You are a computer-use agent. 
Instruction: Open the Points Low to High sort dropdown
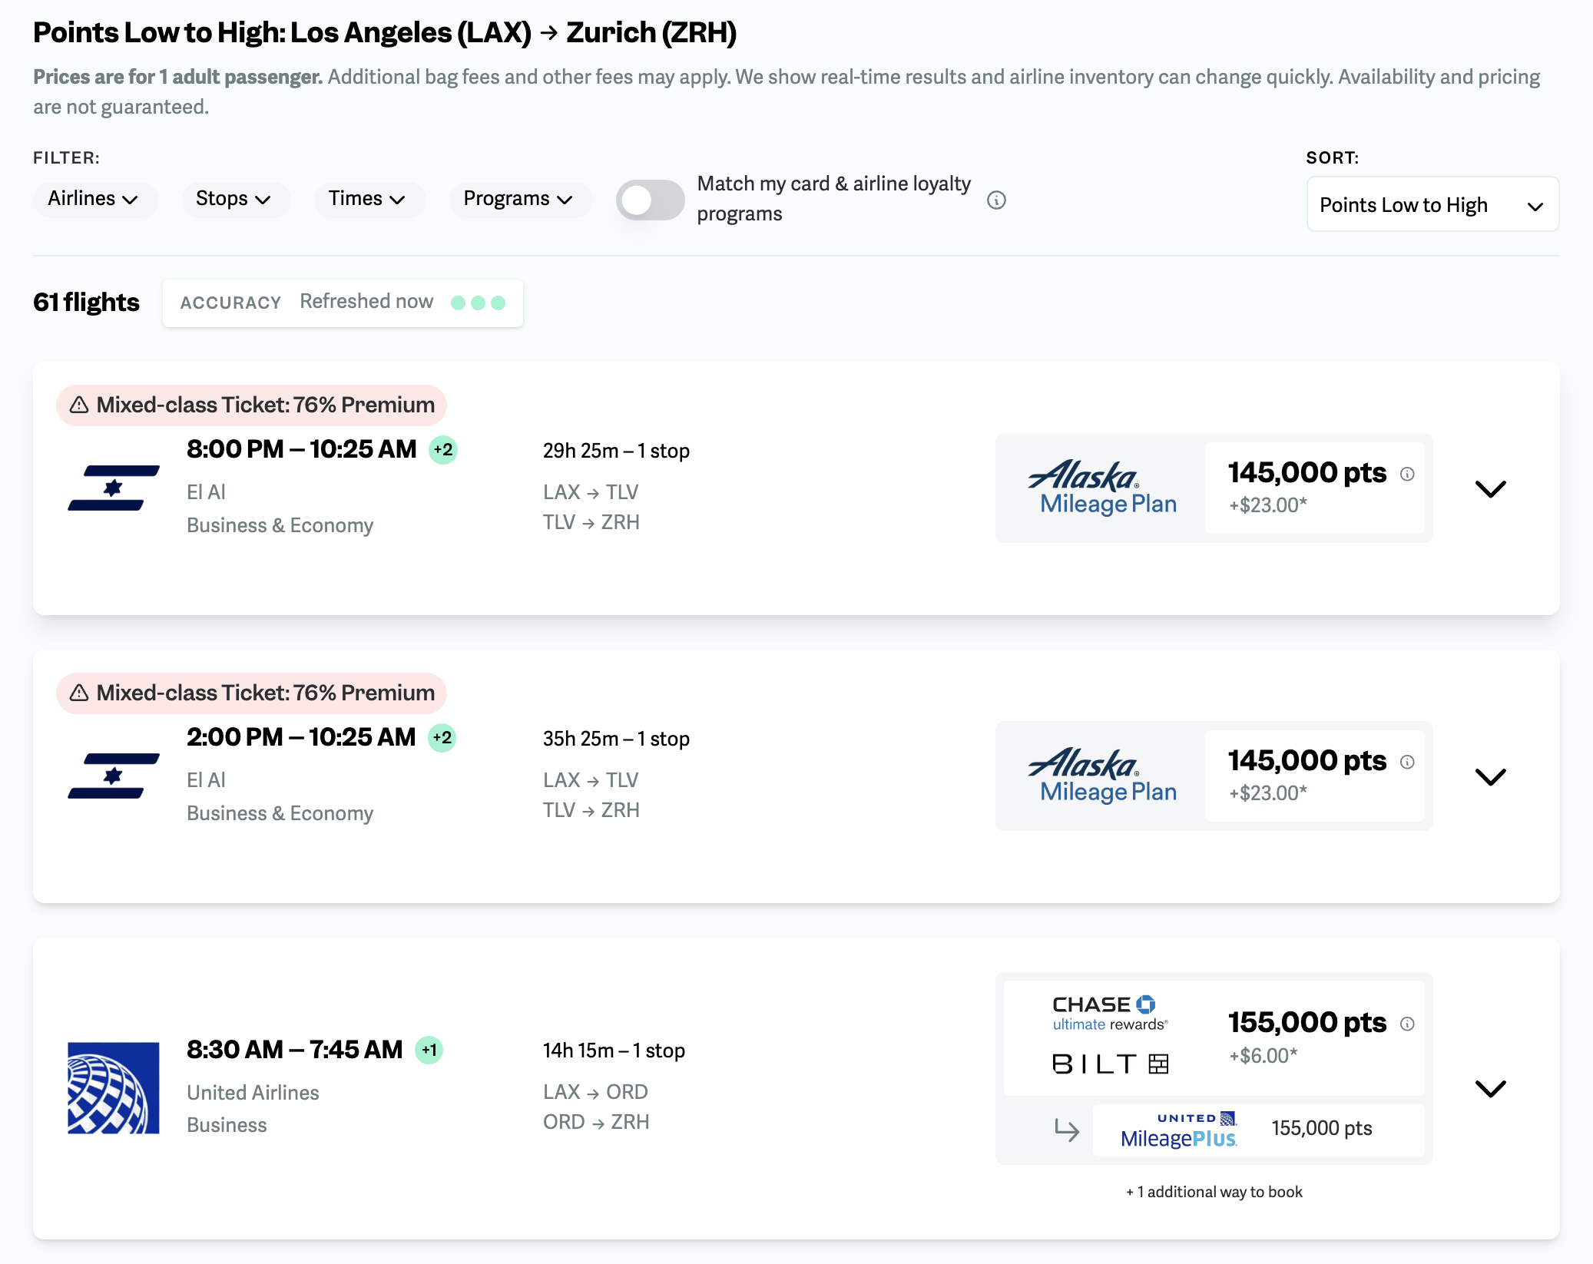(x=1432, y=204)
